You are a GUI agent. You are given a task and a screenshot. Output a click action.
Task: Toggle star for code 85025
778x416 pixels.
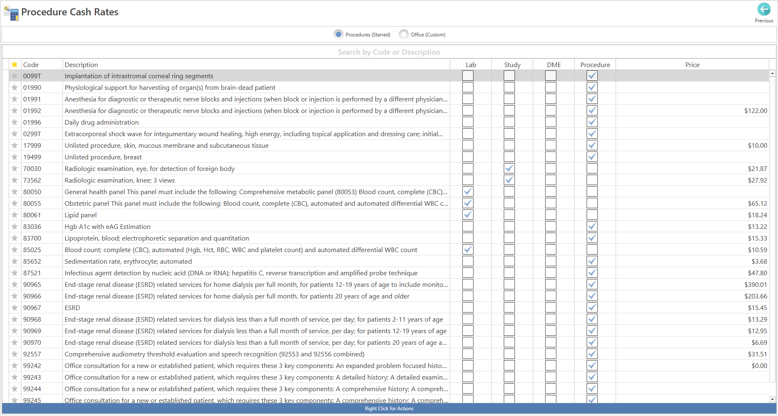click(x=14, y=250)
